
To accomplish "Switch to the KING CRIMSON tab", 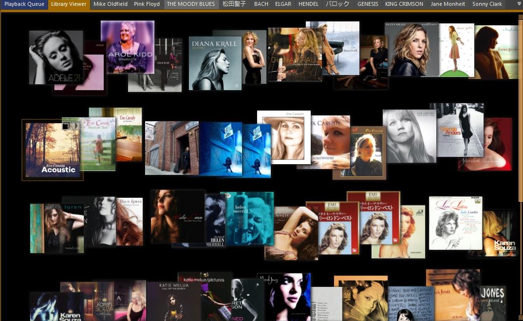I will [x=404, y=4].
